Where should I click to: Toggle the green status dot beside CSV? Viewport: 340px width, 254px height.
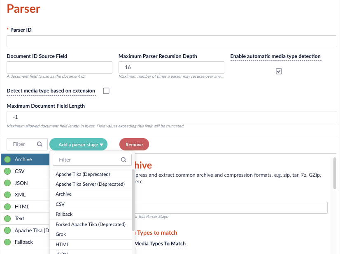[7, 171]
